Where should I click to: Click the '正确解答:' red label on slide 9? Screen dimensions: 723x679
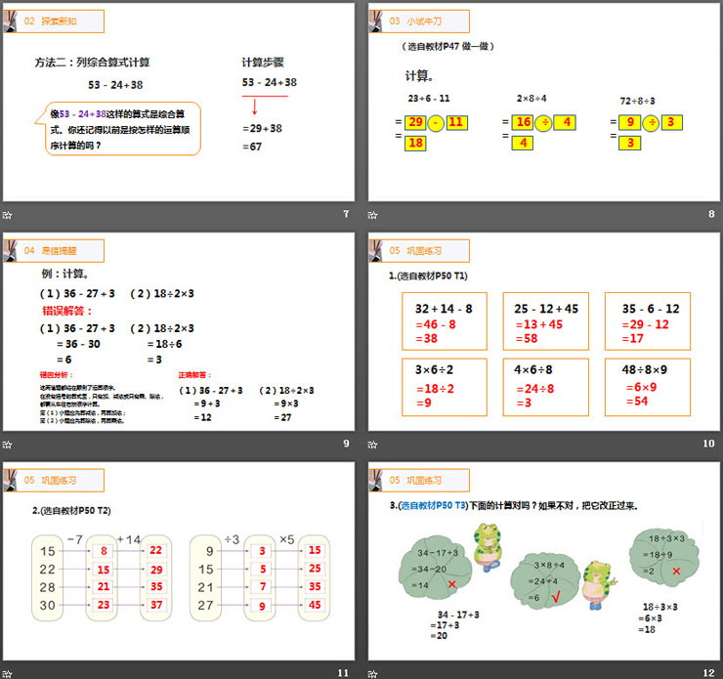(x=194, y=375)
